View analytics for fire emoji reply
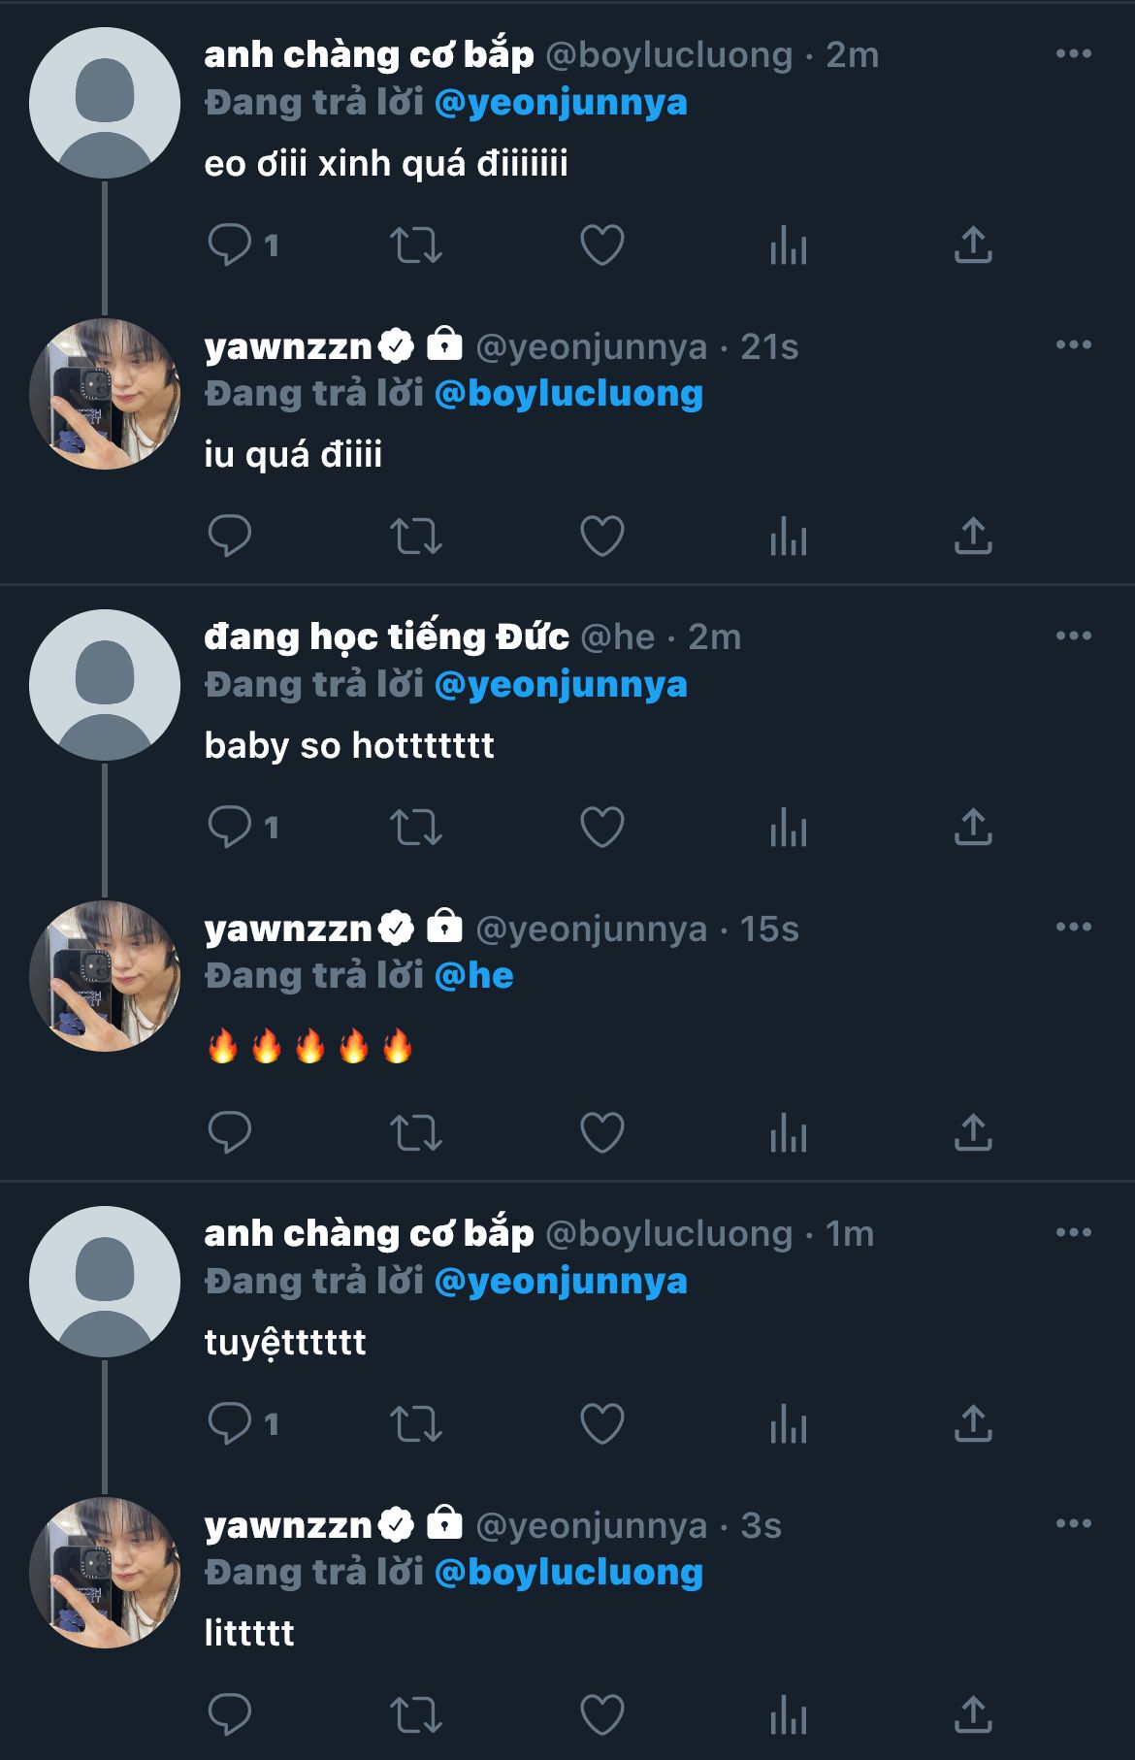The width and height of the screenshot is (1135, 1760). [x=788, y=1132]
